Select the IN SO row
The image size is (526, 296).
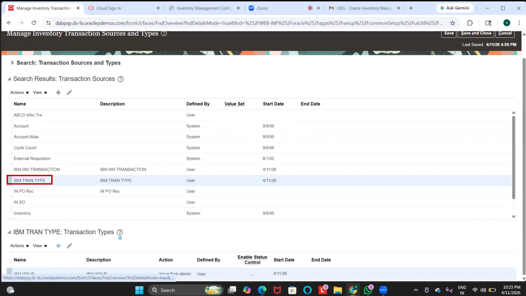pos(259,202)
